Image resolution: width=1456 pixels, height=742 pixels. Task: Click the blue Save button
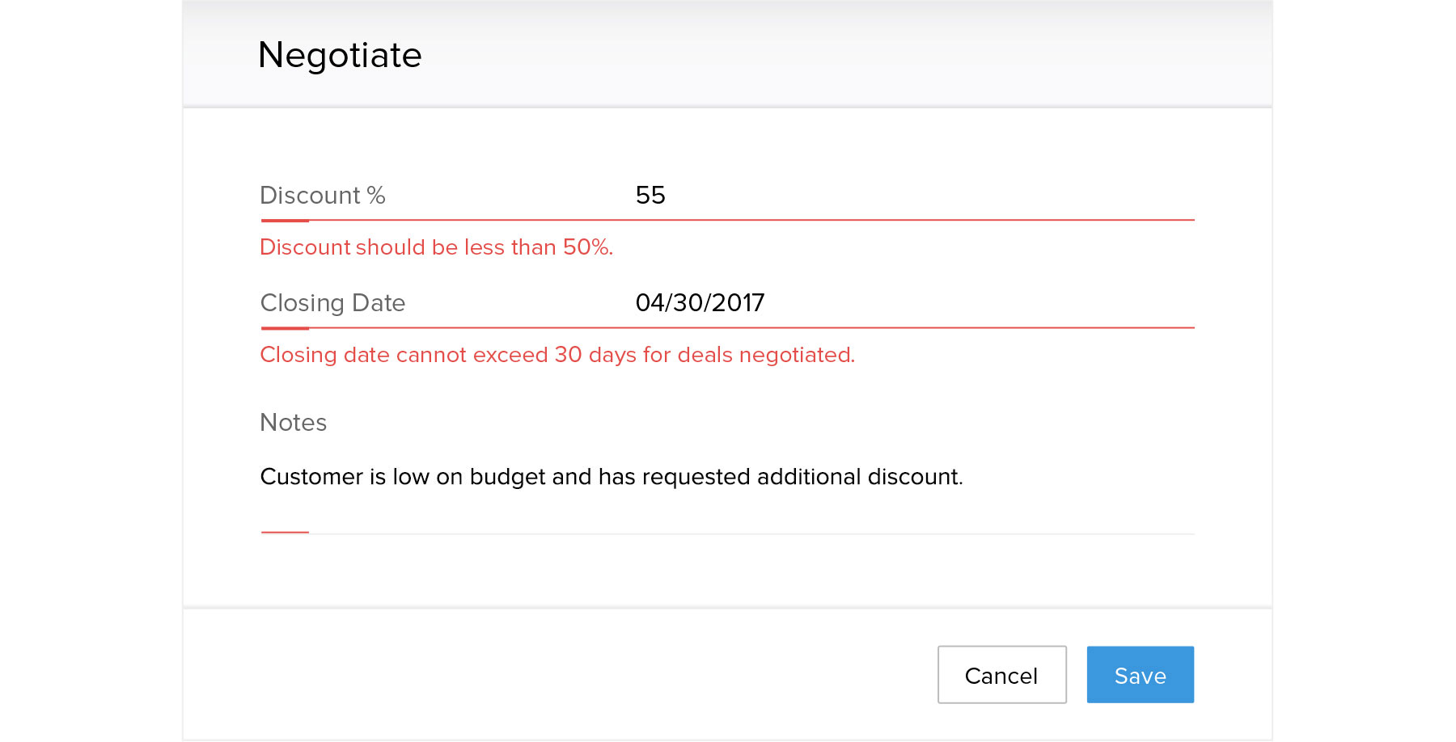tap(1140, 674)
